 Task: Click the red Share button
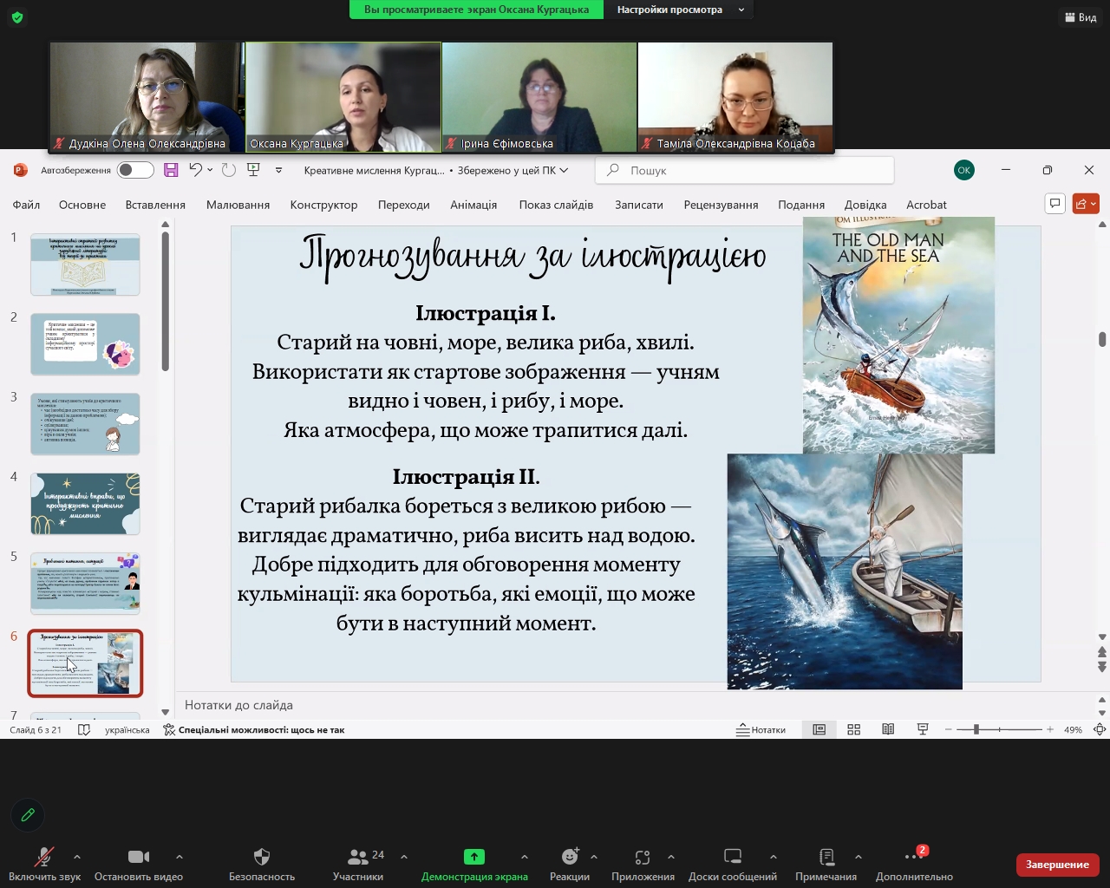click(1086, 204)
